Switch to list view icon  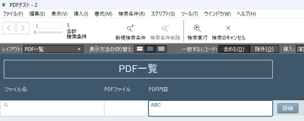pos(150,49)
